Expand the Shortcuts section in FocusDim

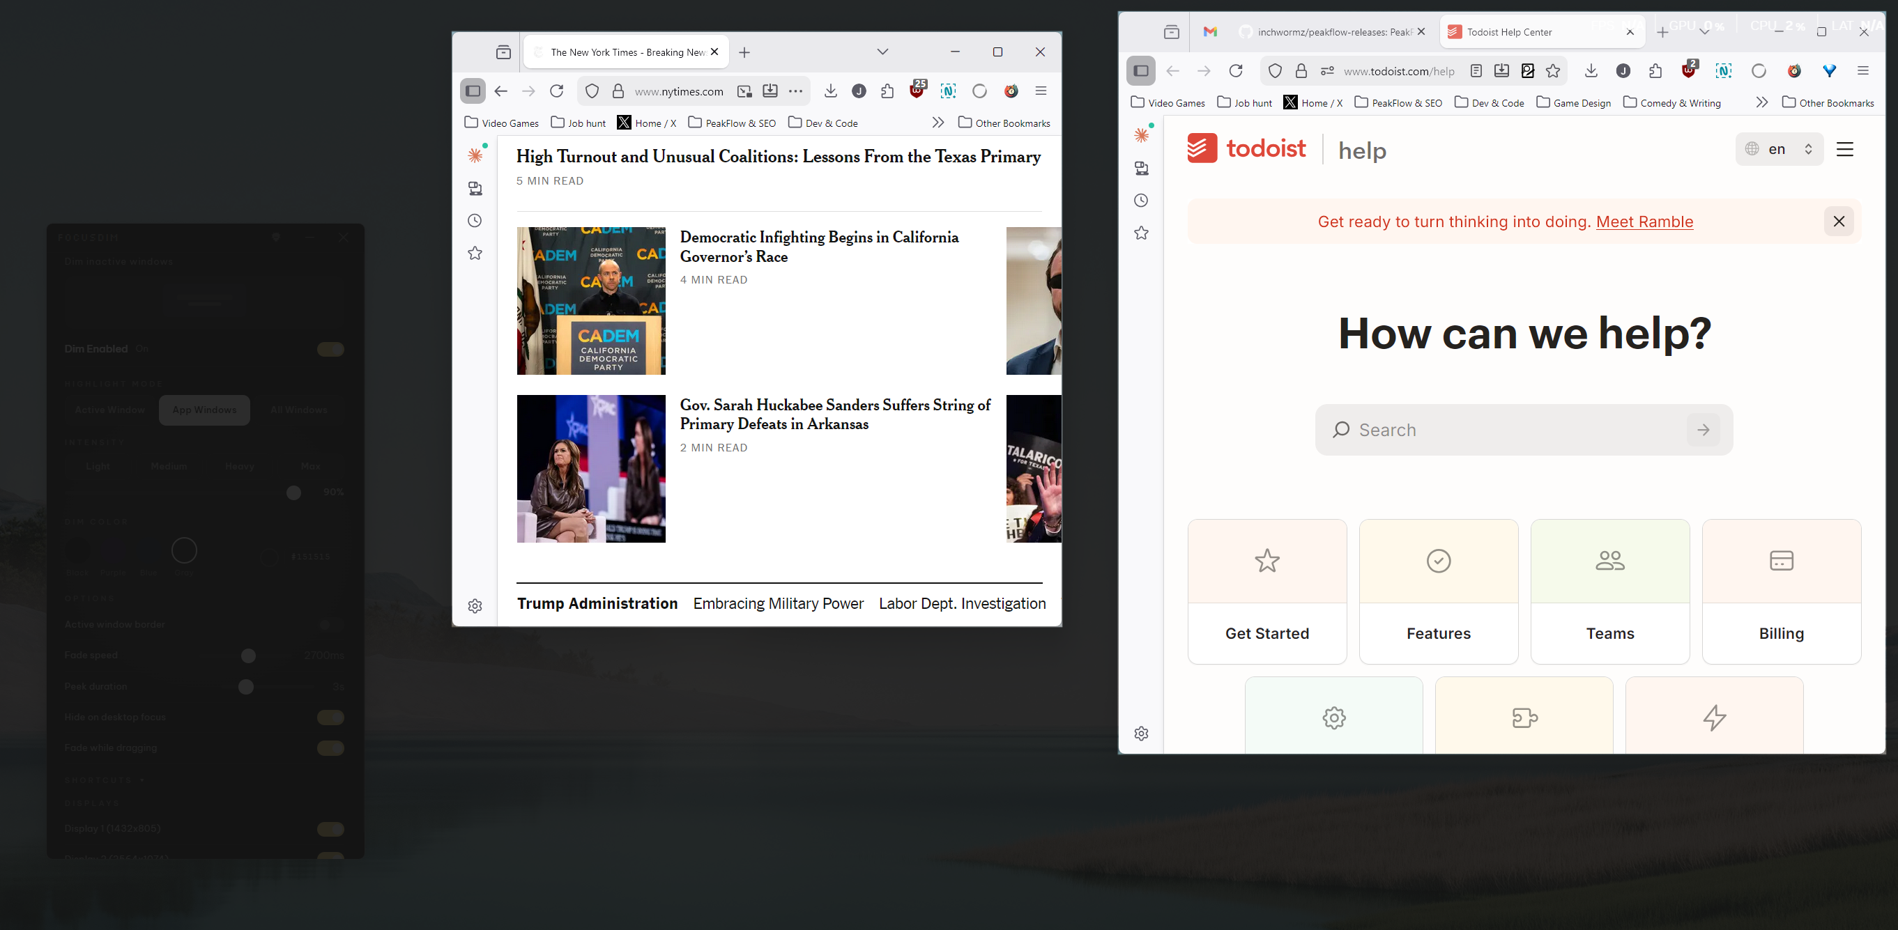pos(103,780)
